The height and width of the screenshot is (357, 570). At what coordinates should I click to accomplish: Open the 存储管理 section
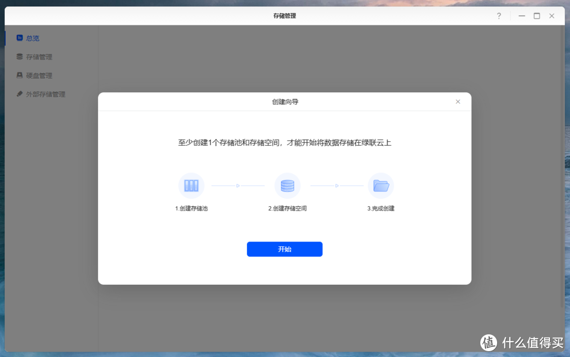tap(40, 56)
